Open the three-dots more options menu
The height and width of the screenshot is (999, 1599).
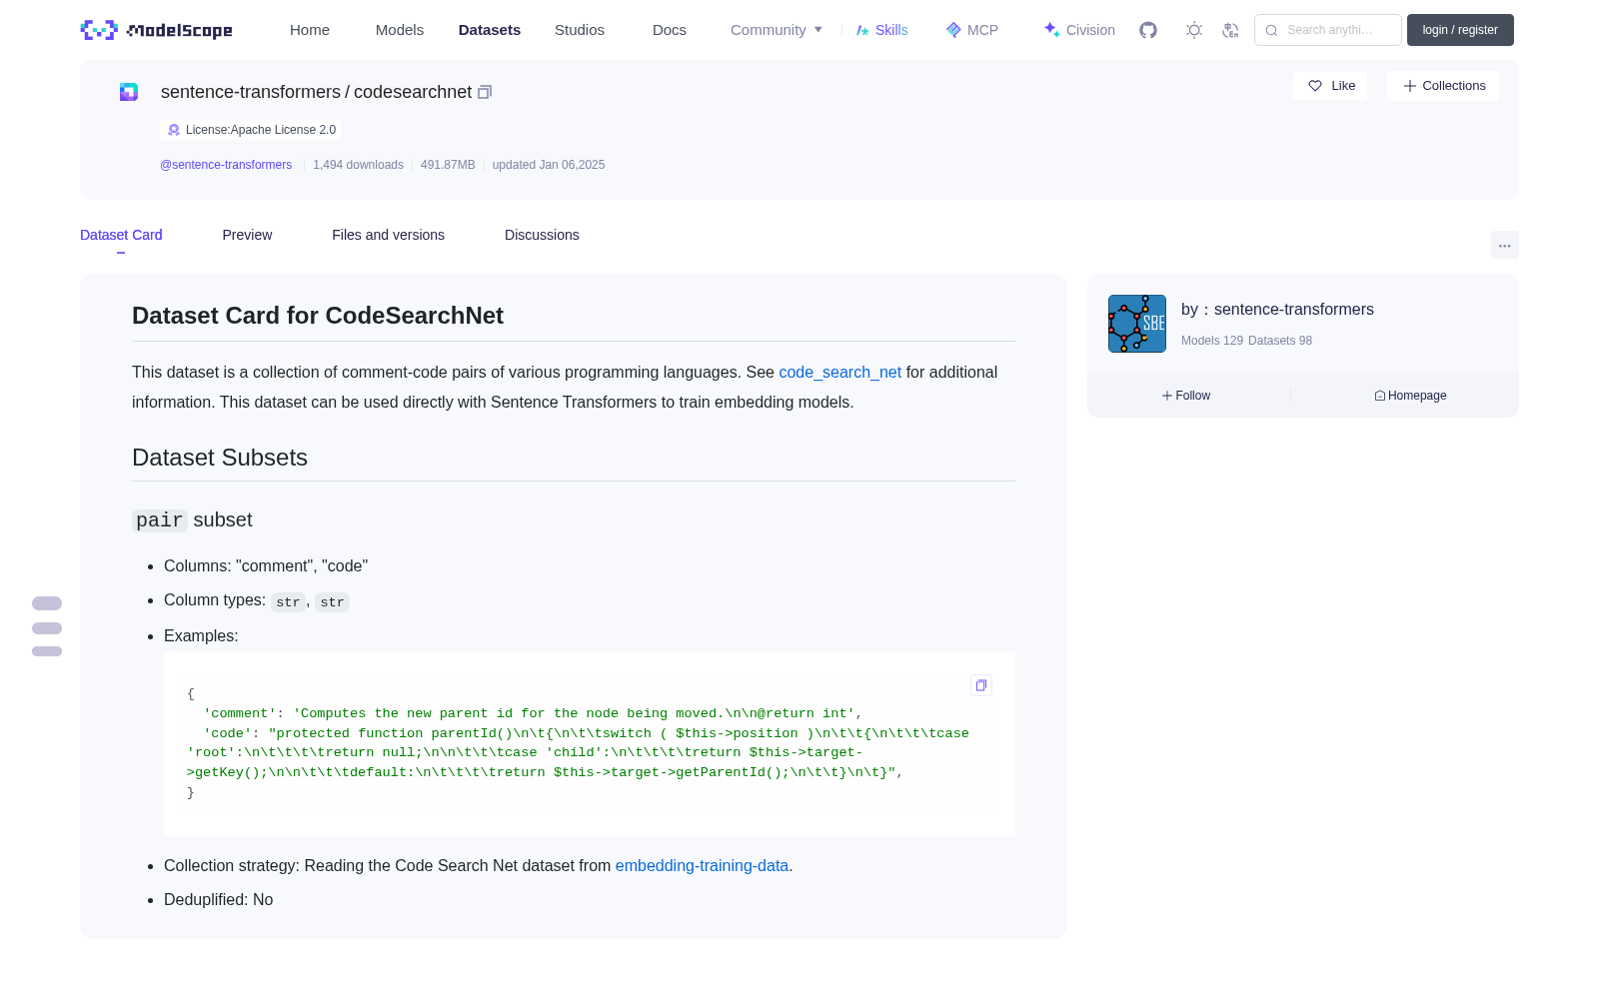pos(1505,245)
